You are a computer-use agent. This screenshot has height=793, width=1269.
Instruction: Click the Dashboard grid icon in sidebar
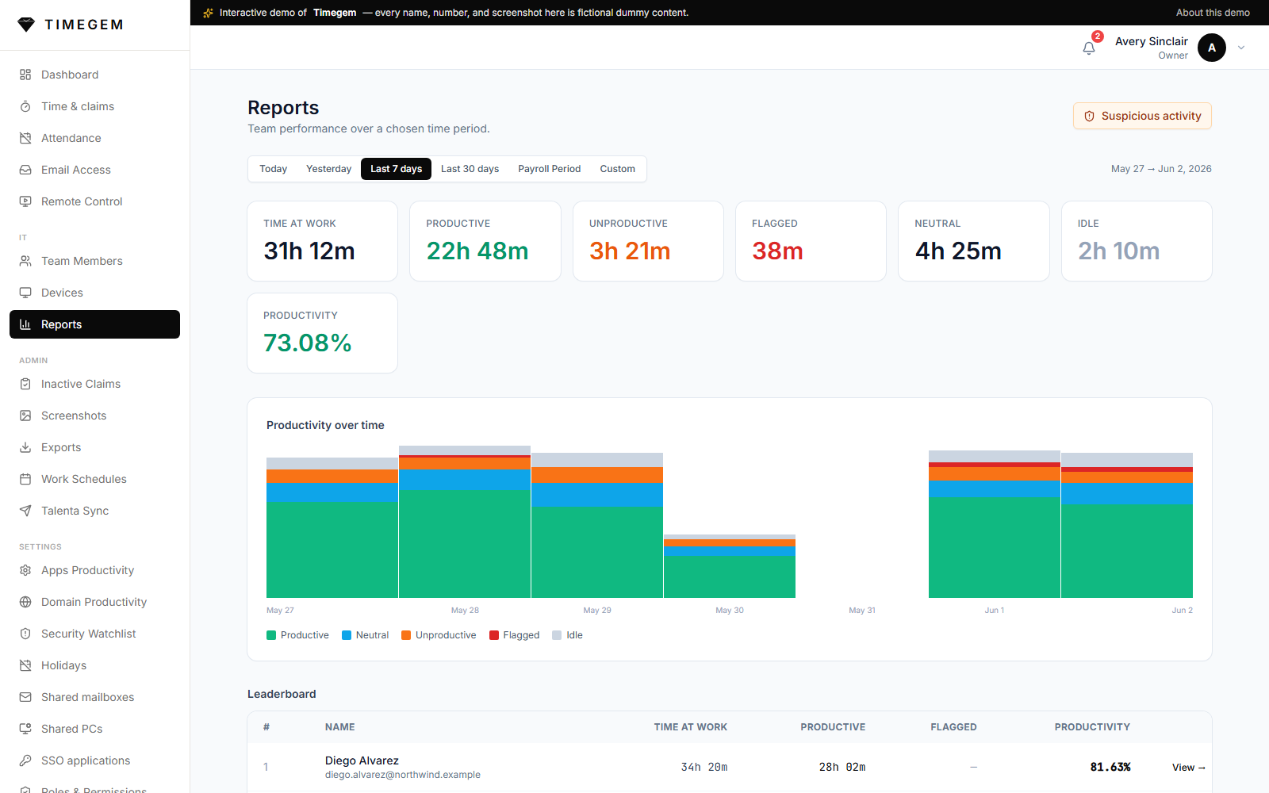pyautogui.click(x=25, y=75)
